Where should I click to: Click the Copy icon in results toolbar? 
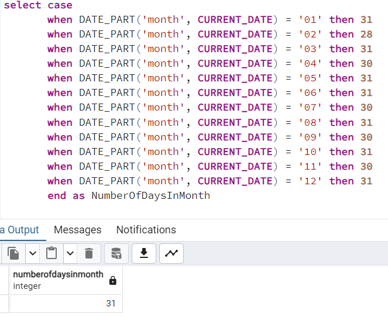tap(13, 253)
